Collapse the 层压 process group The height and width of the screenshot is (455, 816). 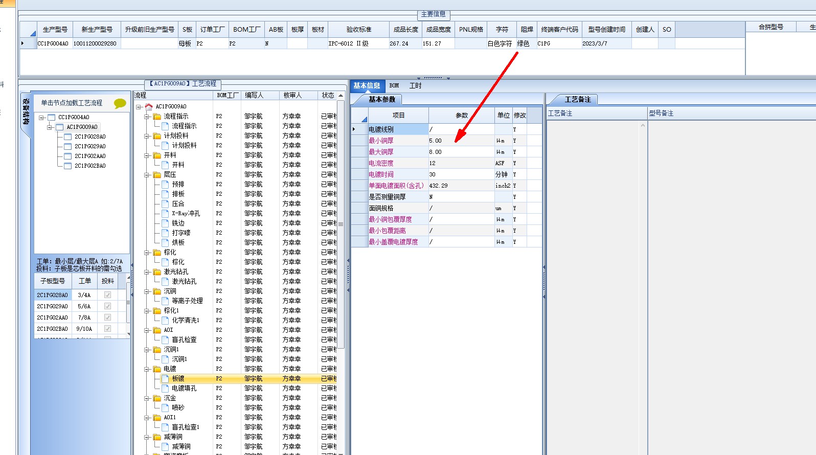pyautogui.click(x=147, y=175)
